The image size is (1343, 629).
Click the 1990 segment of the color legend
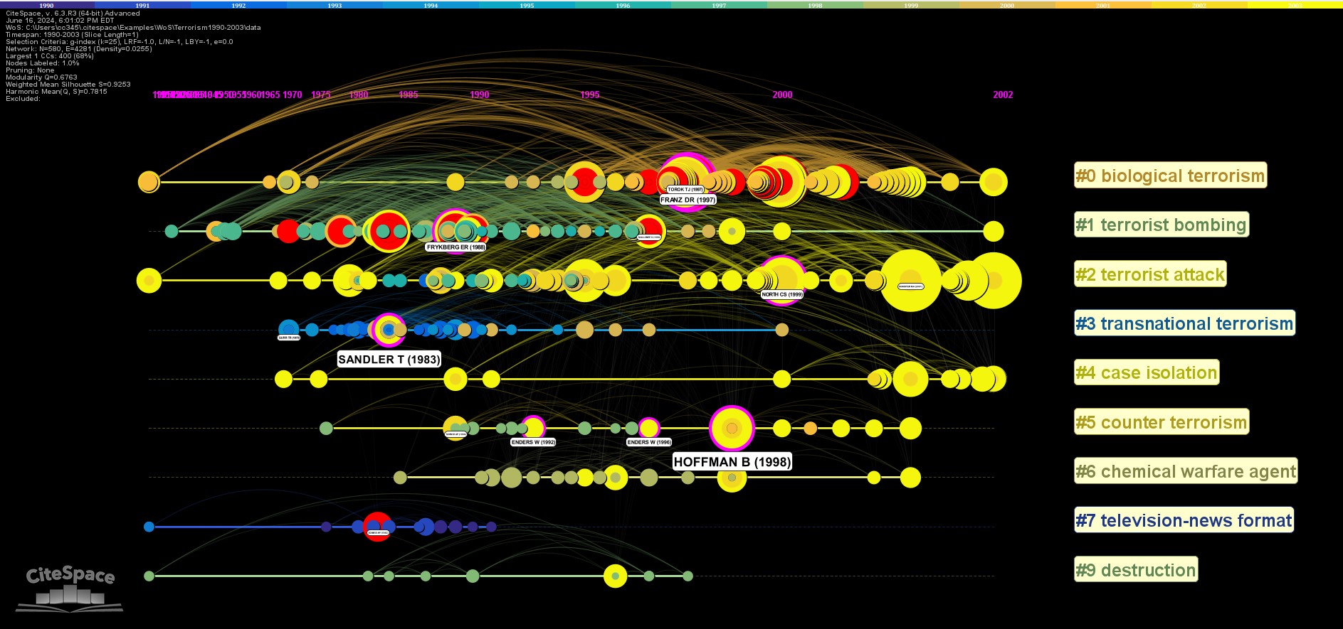pyautogui.click(x=47, y=5)
